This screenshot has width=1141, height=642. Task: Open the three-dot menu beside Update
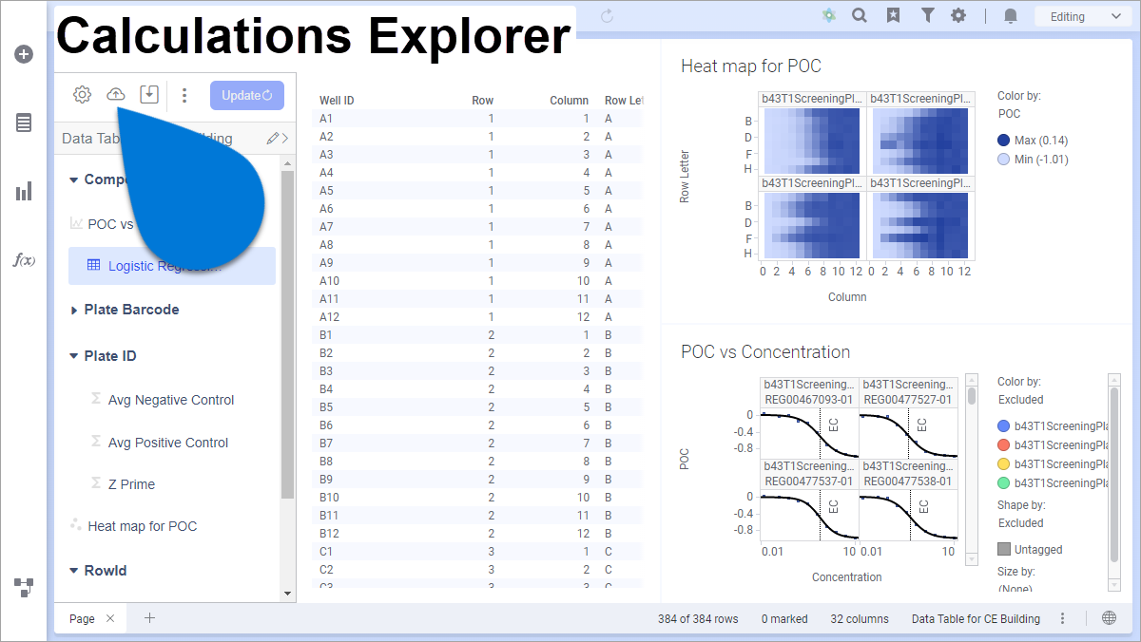coord(184,95)
